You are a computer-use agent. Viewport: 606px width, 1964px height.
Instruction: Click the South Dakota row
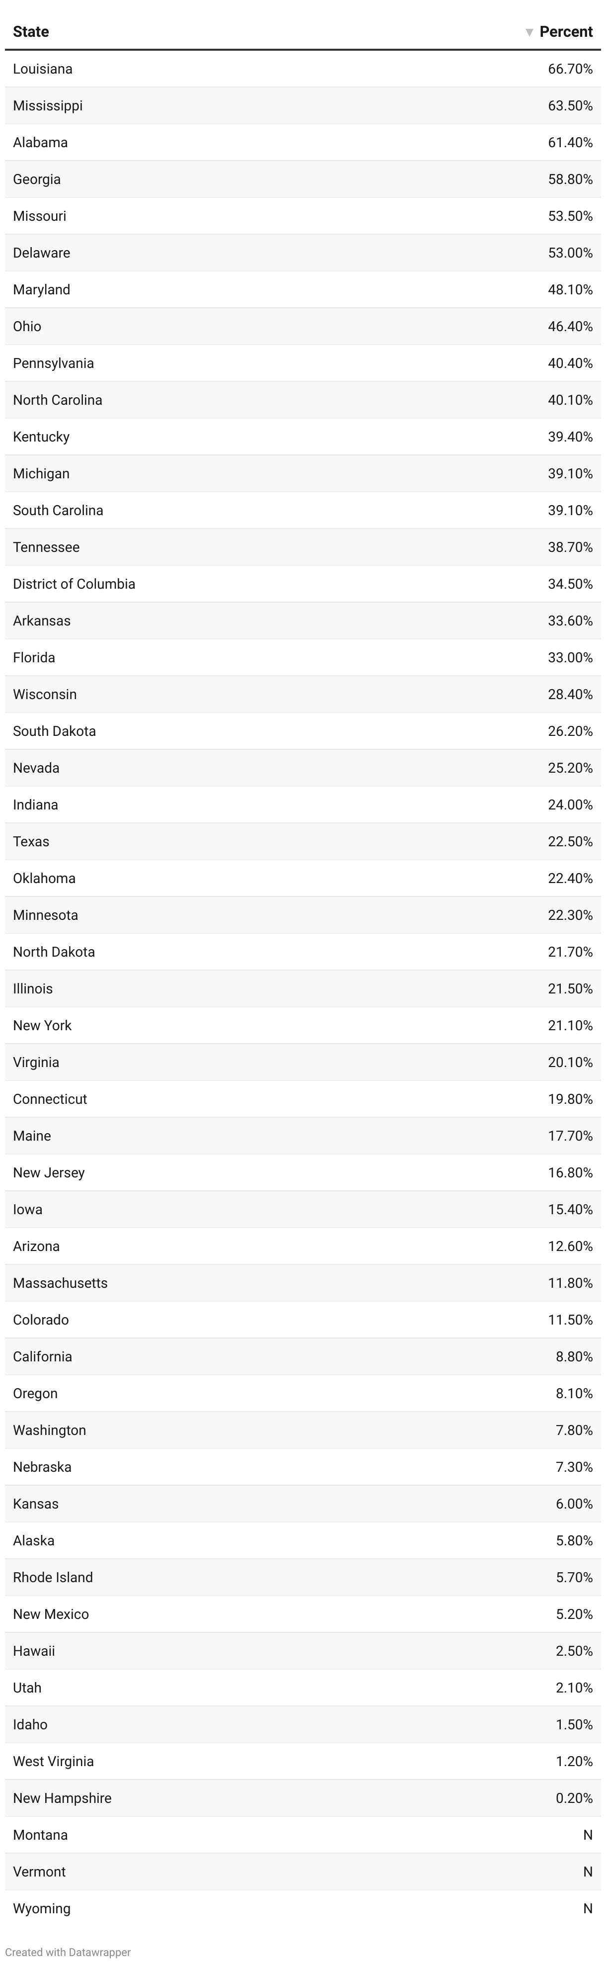click(x=303, y=731)
